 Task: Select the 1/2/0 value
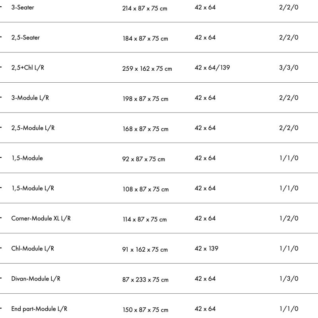pyautogui.click(x=289, y=219)
